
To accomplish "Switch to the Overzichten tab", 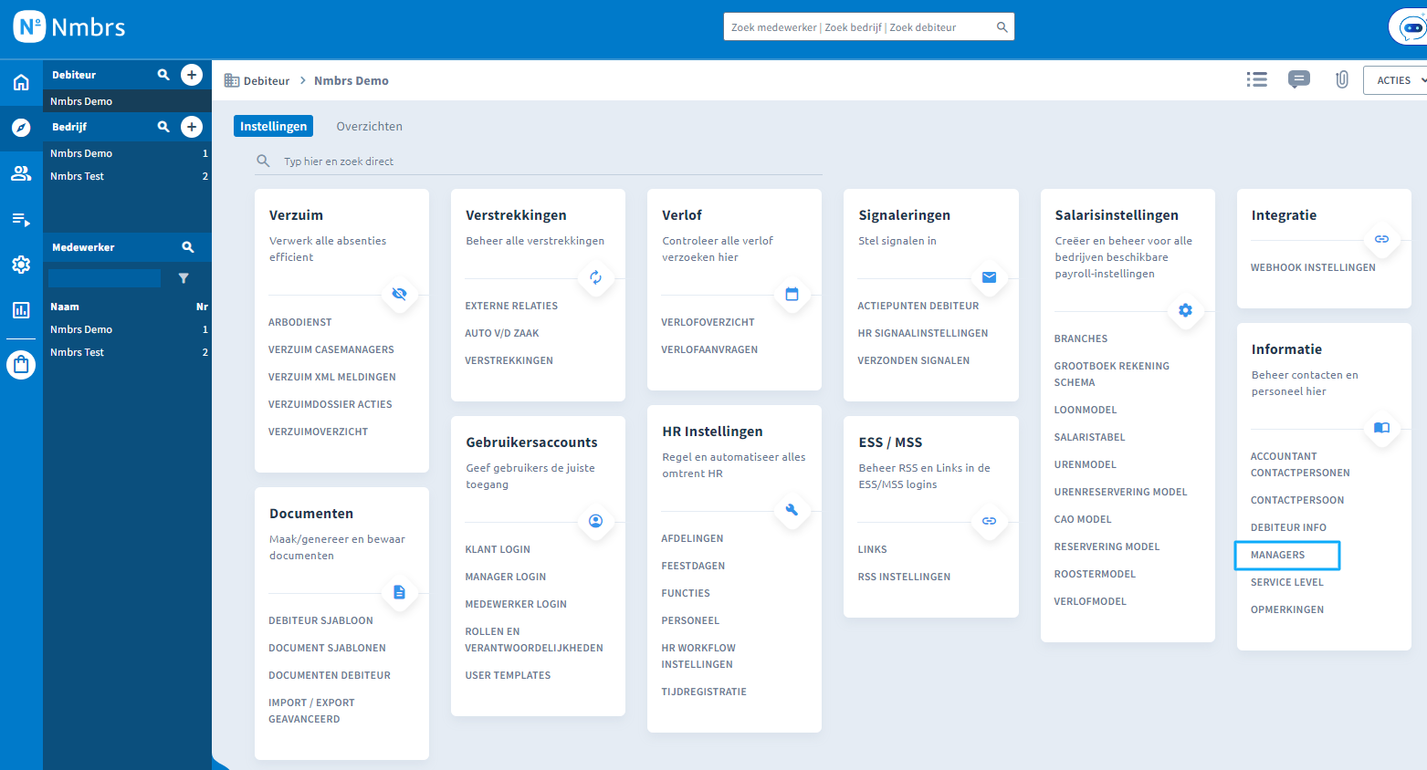I will click(369, 126).
